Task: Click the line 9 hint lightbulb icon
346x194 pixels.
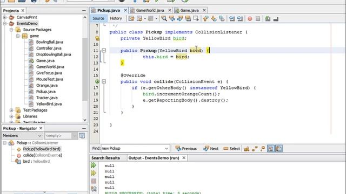Action: tap(97, 38)
